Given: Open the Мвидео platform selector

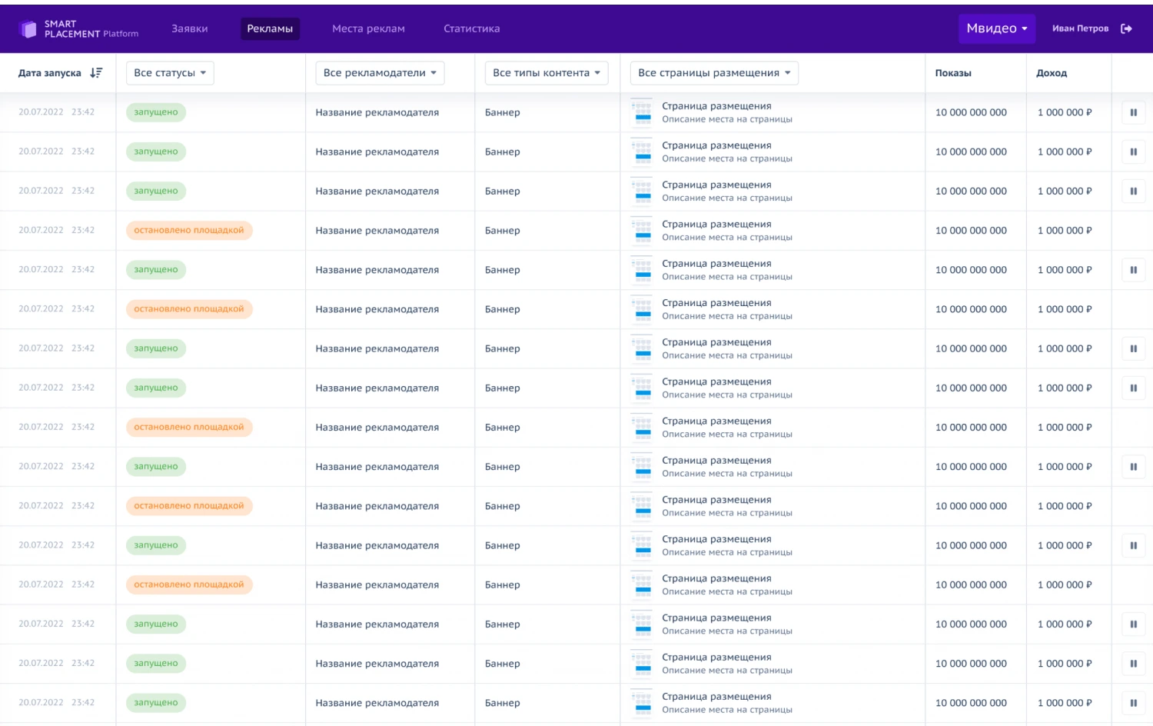Looking at the screenshot, I should (996, 28).
